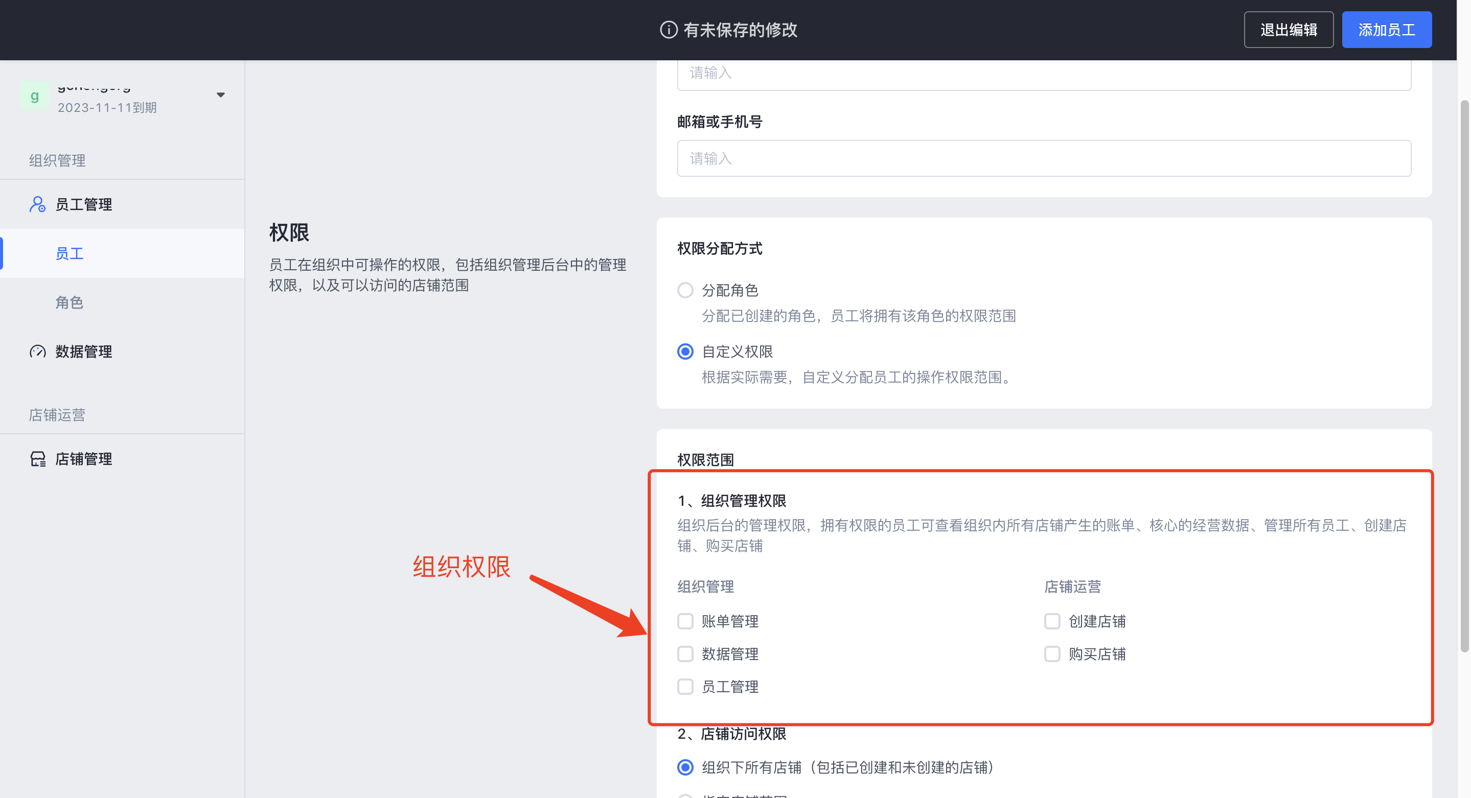The image size is (1471, 798).
Task: Check the 创建店铺 checkbox
Action: (1052, 621)
